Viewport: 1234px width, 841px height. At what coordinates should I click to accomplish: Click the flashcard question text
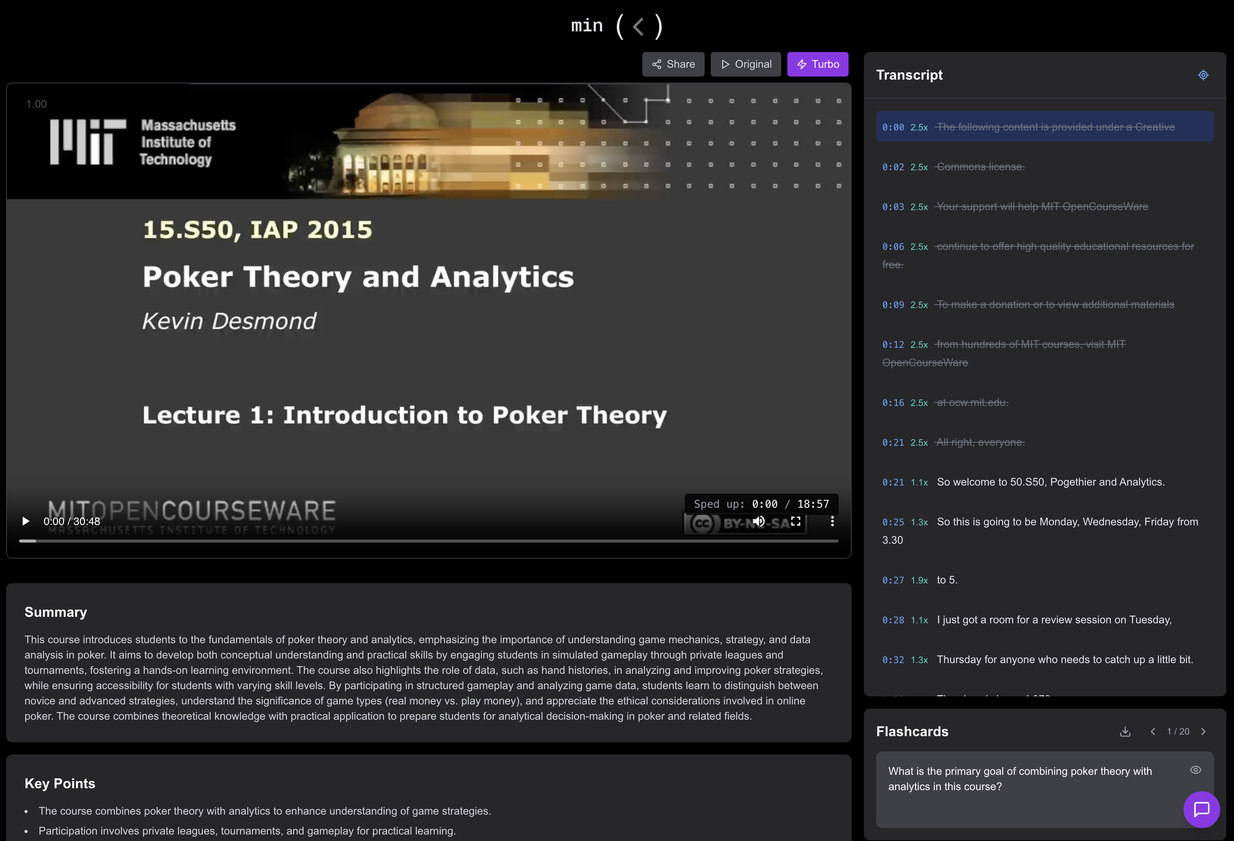pos(1020,778)
